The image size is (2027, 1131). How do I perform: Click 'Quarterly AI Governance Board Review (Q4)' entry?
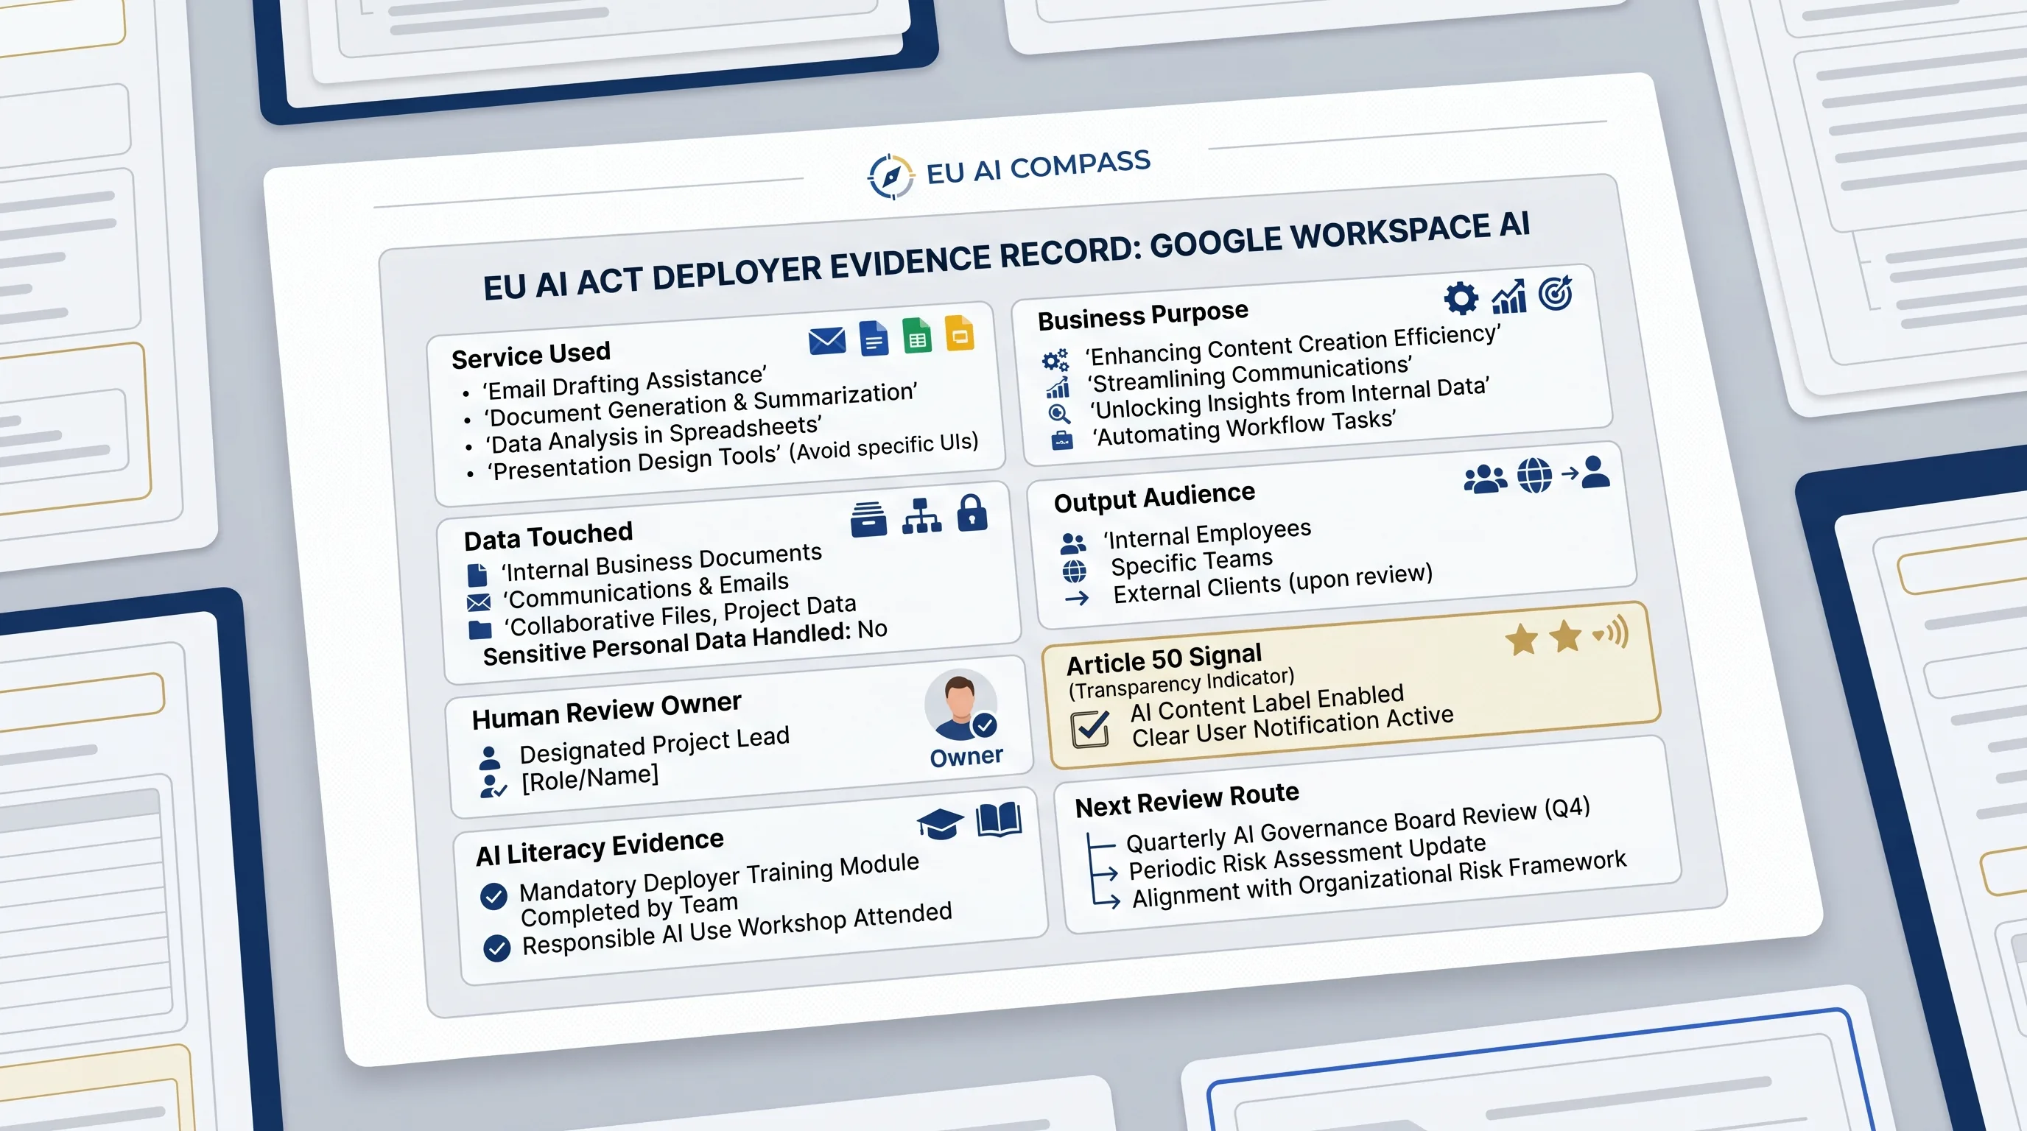point(1358,825)
